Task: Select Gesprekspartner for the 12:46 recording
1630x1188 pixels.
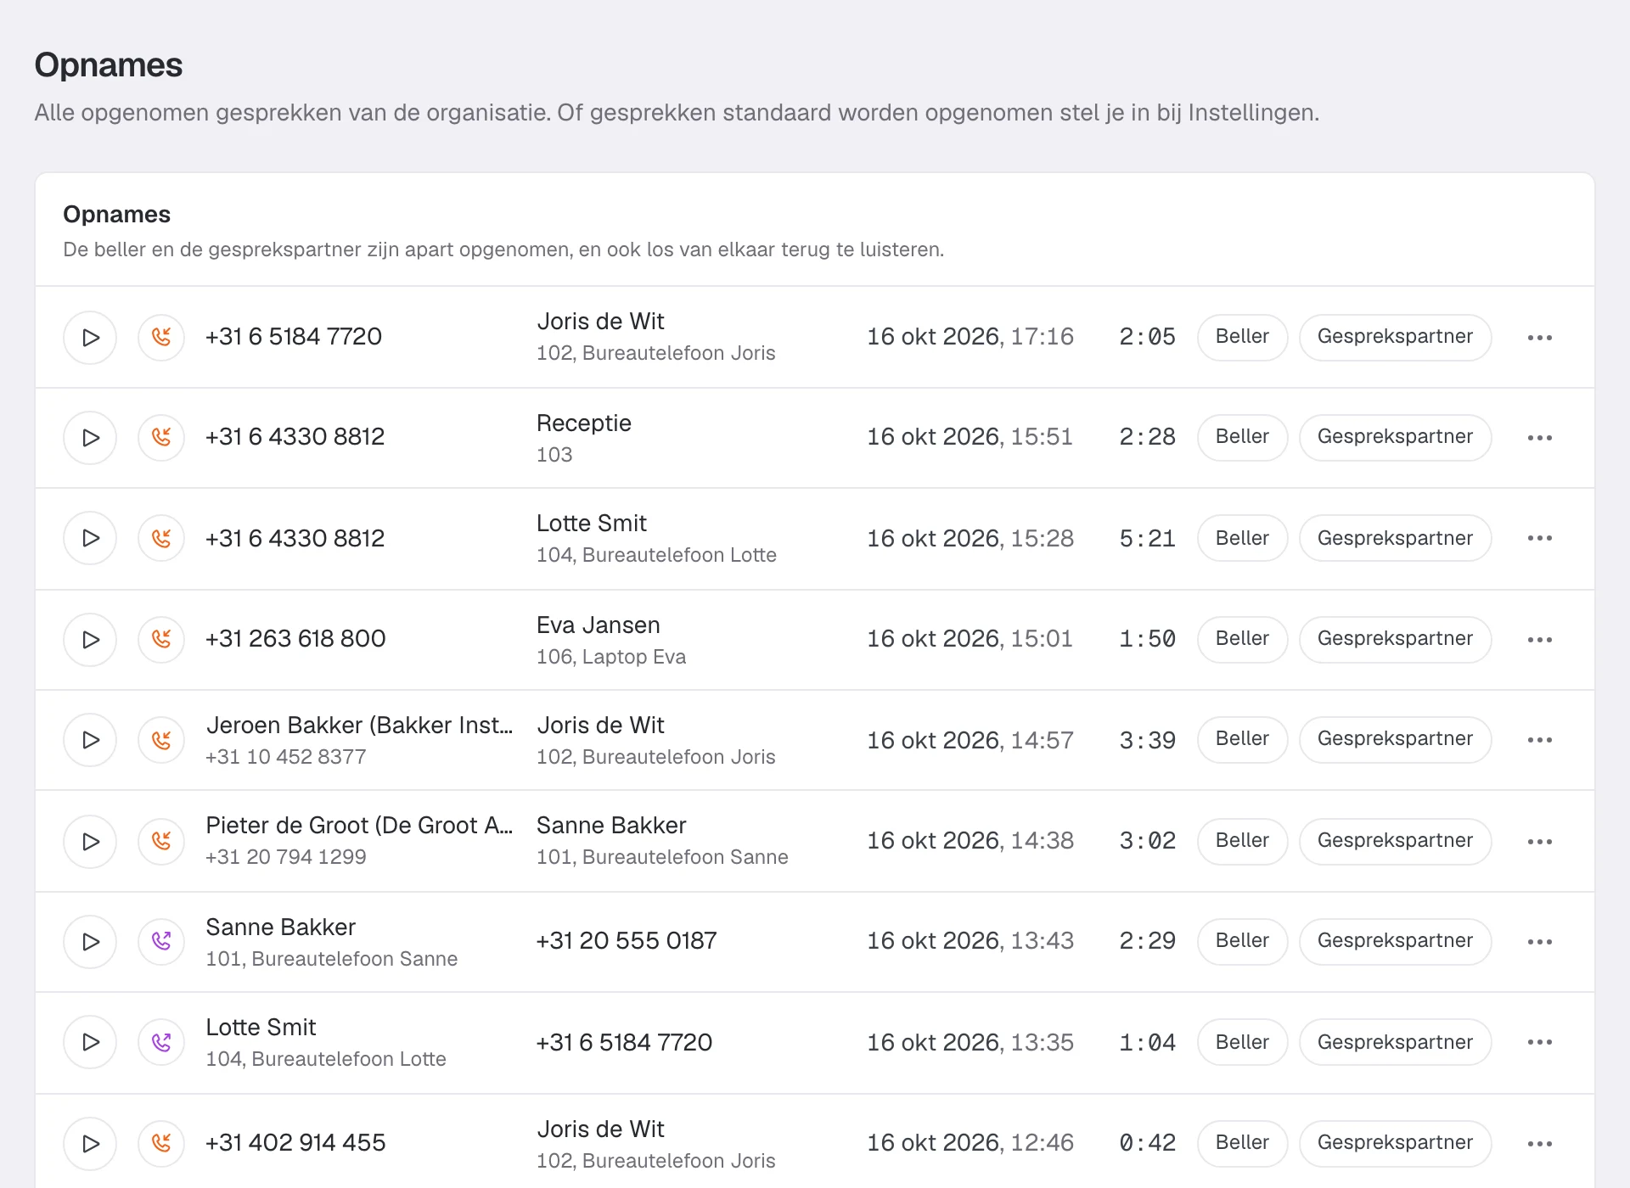Action: (x=1395, y=1143)
